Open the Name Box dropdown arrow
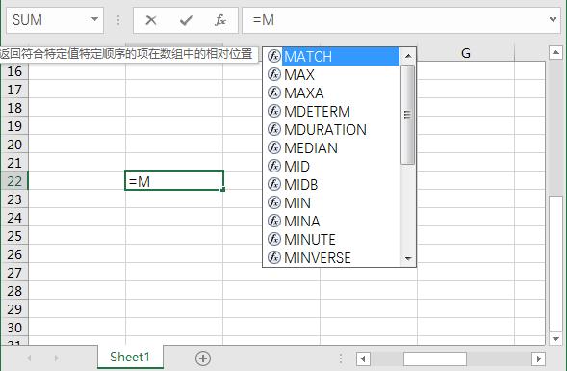Screen dimensions: 567x371 94,19
